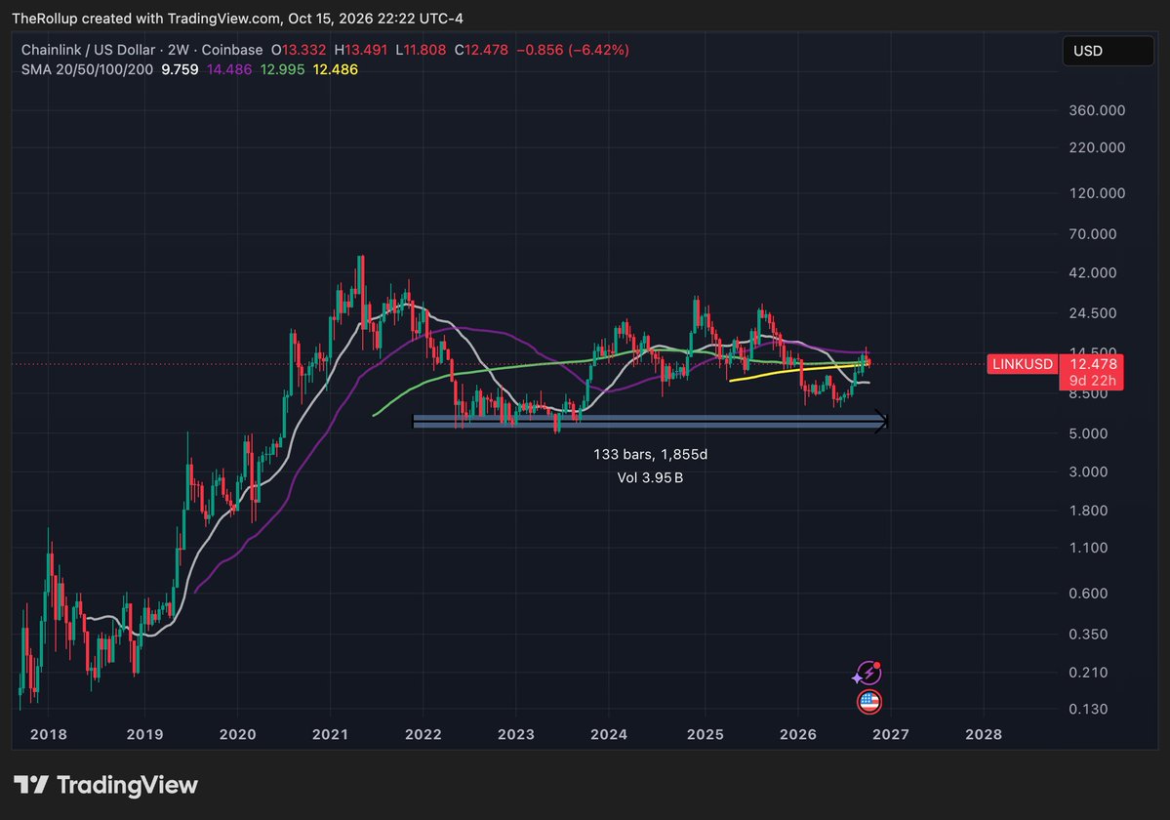Click the LINKUSD price label
Viewport: 1170px width, 820px height.
[1023, 364]
